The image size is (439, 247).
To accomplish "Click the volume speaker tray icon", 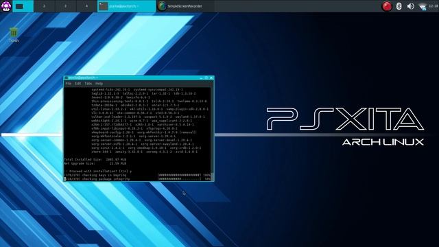I will tap(410, 6).
